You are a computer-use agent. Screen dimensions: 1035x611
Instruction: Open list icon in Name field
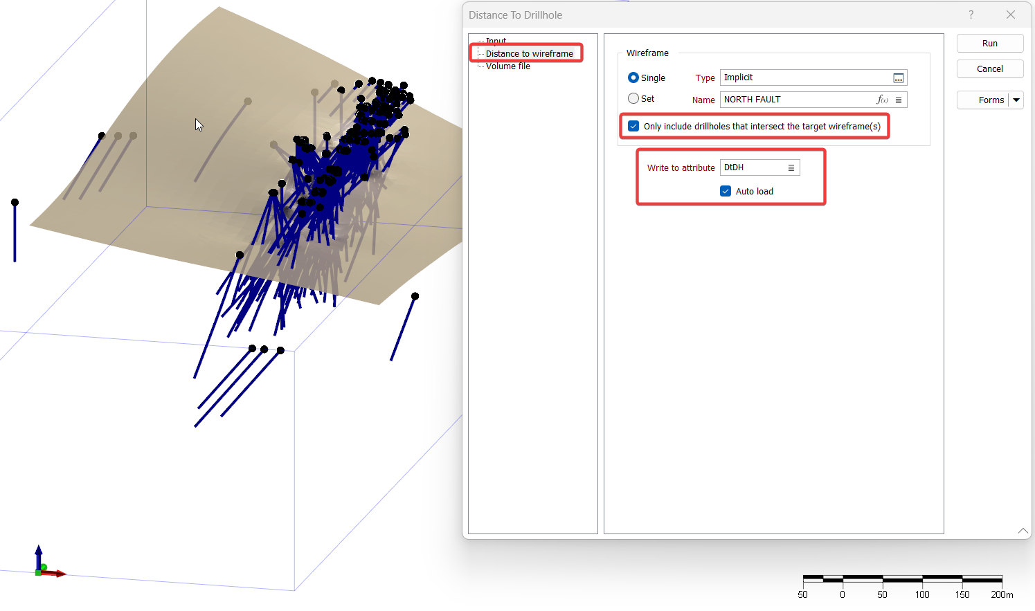(x=899, y=100)
